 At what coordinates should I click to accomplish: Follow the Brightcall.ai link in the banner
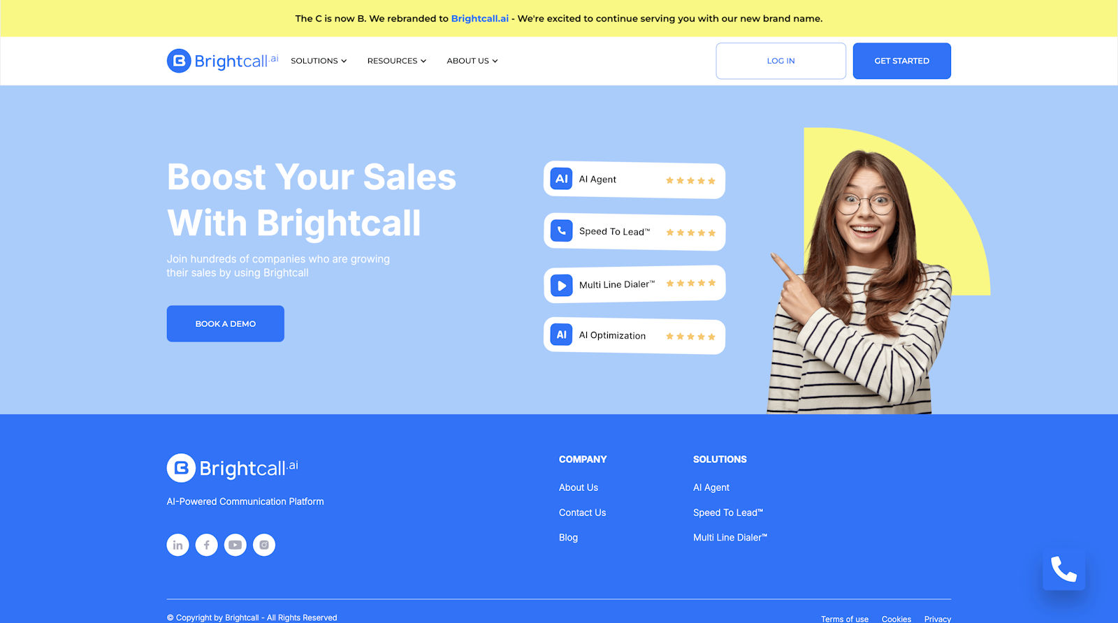click(479, 18)
